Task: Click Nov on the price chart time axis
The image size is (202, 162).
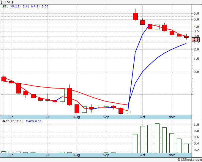Action: pyautogui.click(x=172, y=117)
